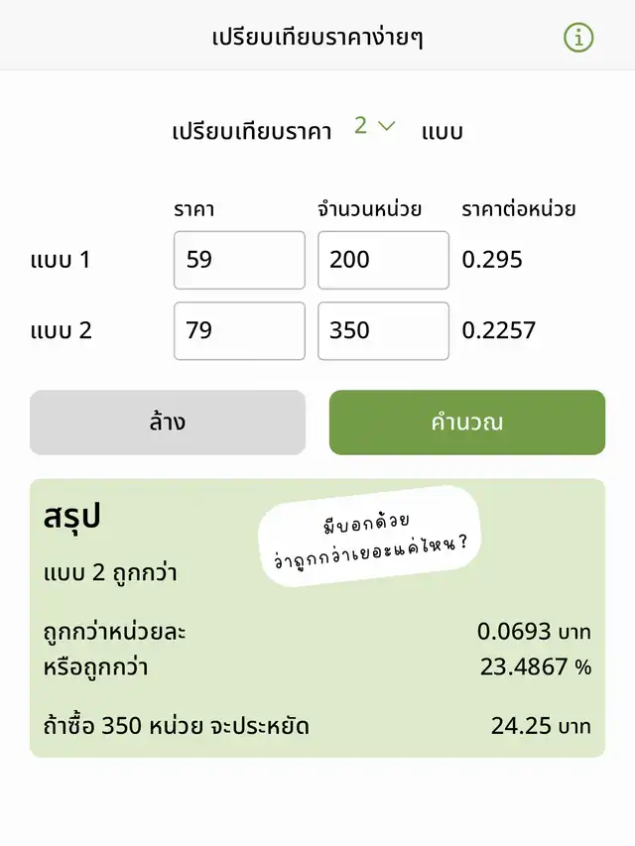The image size is (635, 846).
Task: Tap the 24.25 บาท savings amount
Action: [x=541, y=726]
